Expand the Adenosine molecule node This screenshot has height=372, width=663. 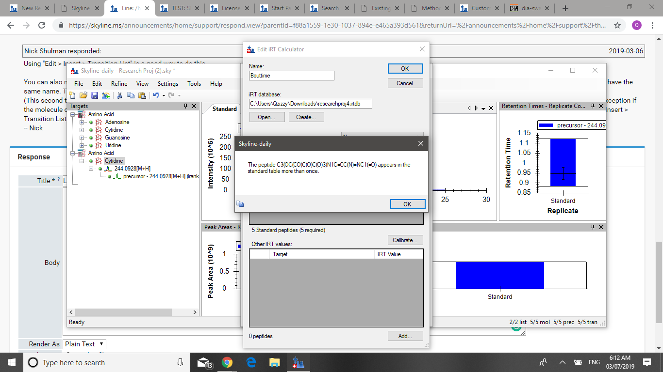[x=82, y=122]
